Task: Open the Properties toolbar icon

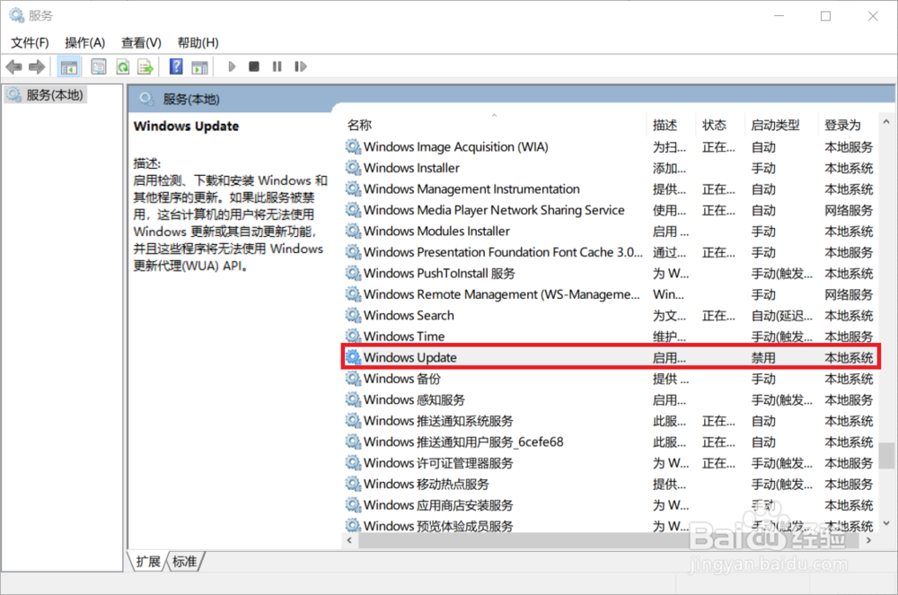Action: click(x=99, y=67)
